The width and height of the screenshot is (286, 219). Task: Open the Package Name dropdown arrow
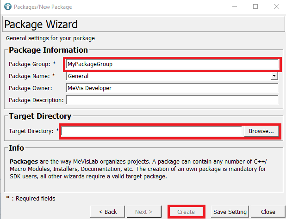(274, 76)
